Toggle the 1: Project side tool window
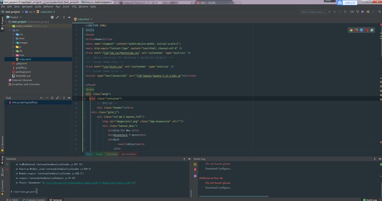The width and height of the screenshot is (382, 201). tap(2, 23)
